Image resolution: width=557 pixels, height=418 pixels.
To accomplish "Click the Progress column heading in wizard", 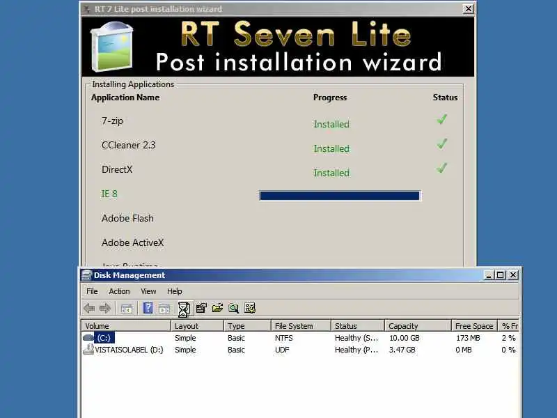I will (329, 98).
